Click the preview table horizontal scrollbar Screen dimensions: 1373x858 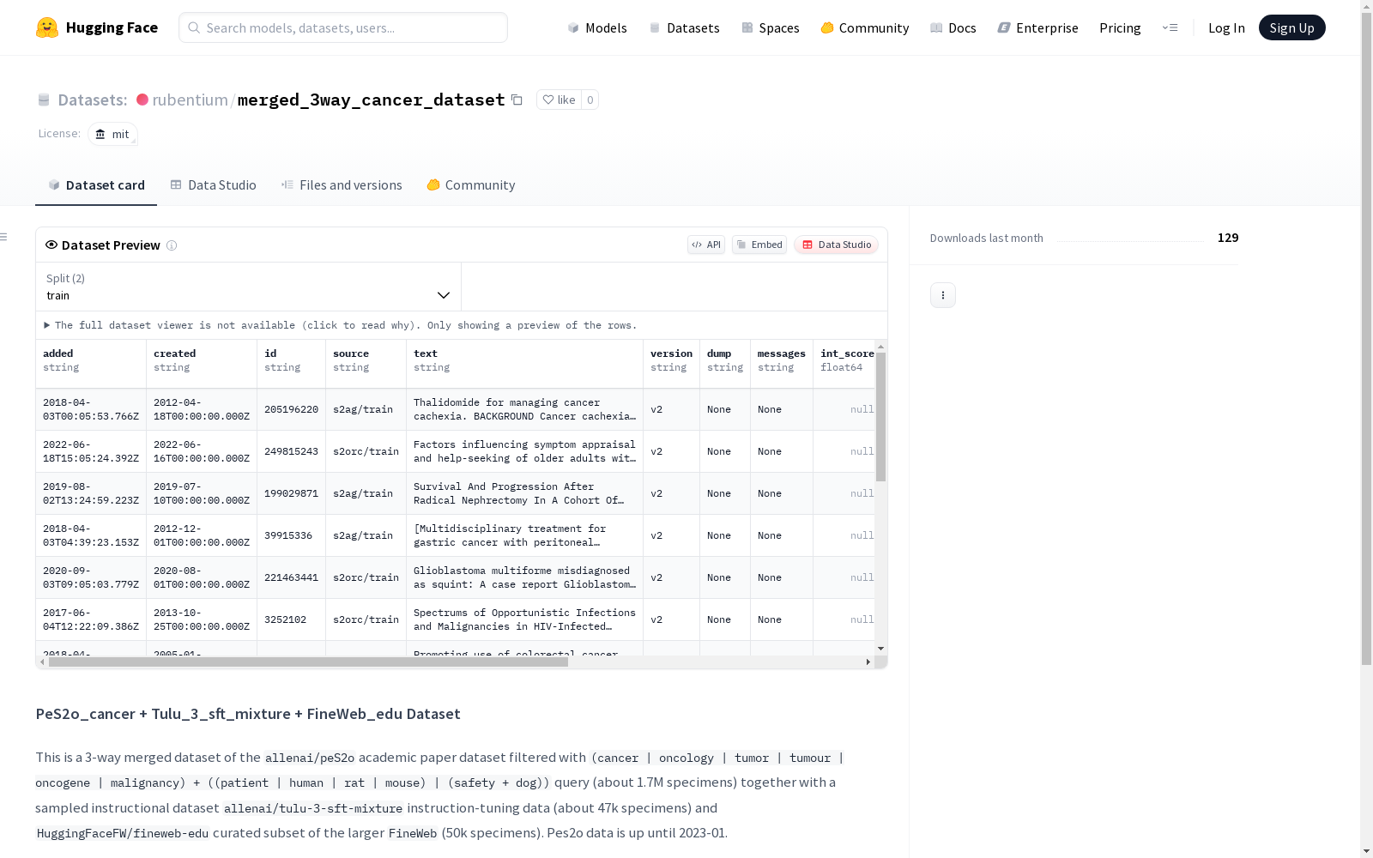[308, 662]
